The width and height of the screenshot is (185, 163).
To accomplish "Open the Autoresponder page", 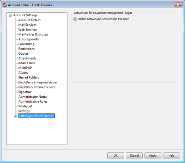I will (x=29, y=39).
